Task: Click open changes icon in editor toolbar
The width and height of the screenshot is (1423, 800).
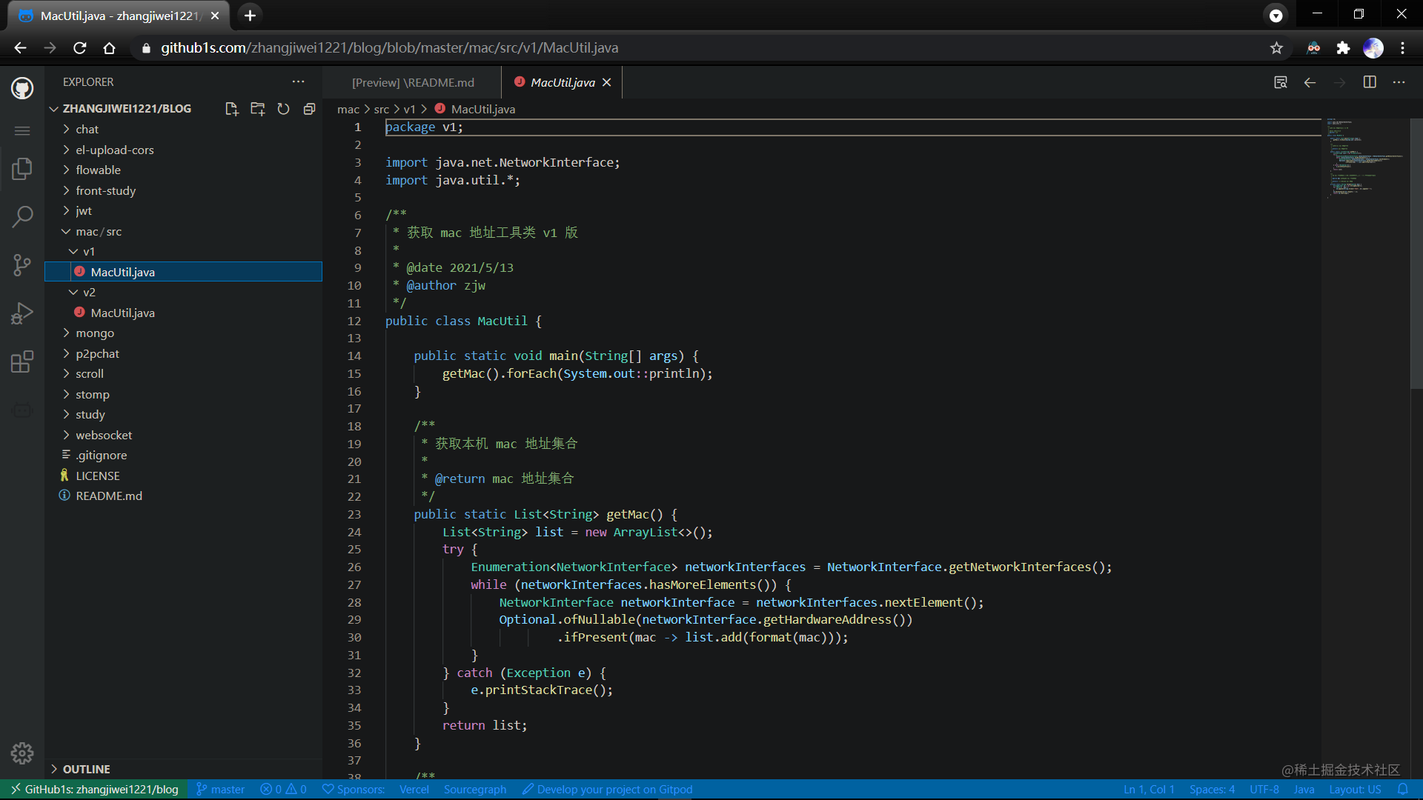Action: point(1280,82)
